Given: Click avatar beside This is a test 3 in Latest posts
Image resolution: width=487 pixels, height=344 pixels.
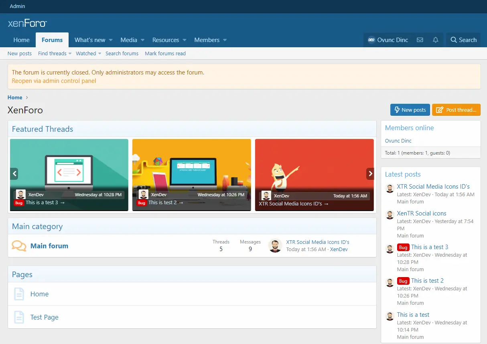Looking at the screenshot, I should (390, 249).
